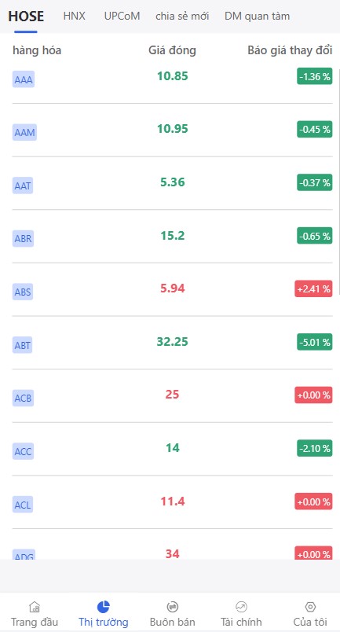Click the list's vertical scrollbar
This screenshot has width=340, height=632.
[338, 178]
